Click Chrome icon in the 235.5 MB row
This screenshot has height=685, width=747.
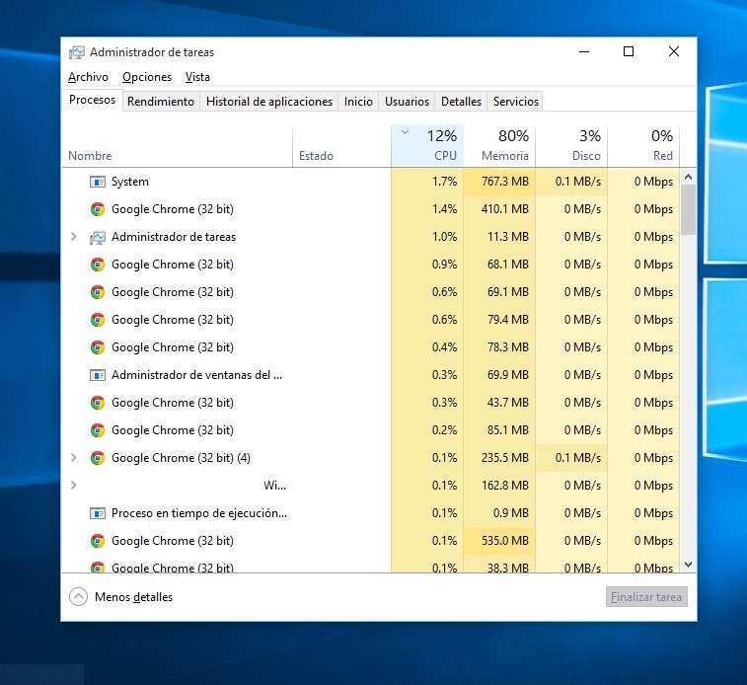click(x=98, y=458)
